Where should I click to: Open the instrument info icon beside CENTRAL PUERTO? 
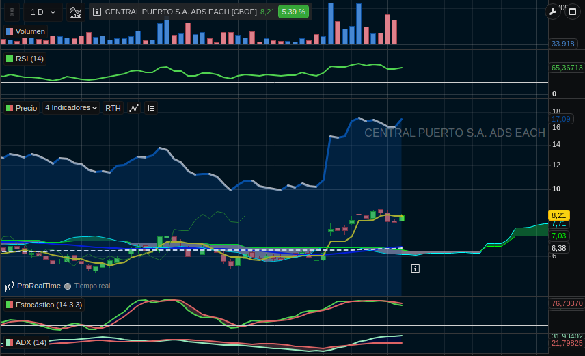(x=96, y=12)
